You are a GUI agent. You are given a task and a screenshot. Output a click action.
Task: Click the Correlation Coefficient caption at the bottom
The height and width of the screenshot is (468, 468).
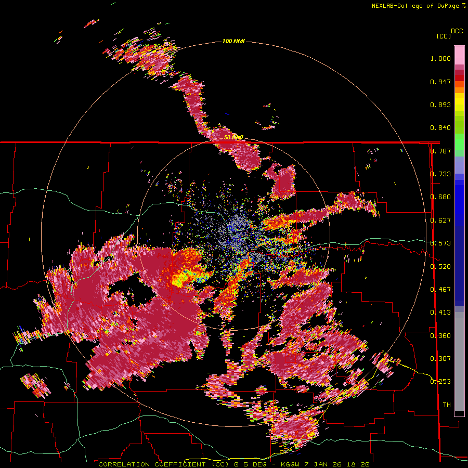click(x=234, y=464)
